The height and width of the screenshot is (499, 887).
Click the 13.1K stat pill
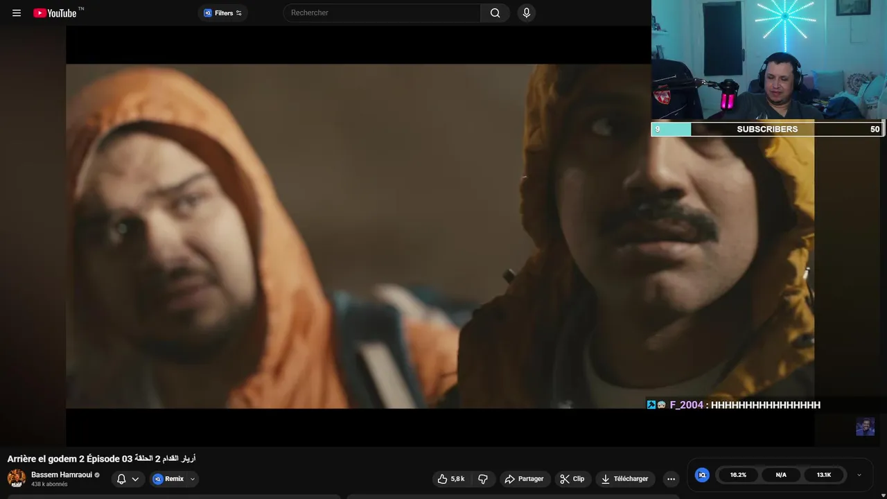coord(824,475)
